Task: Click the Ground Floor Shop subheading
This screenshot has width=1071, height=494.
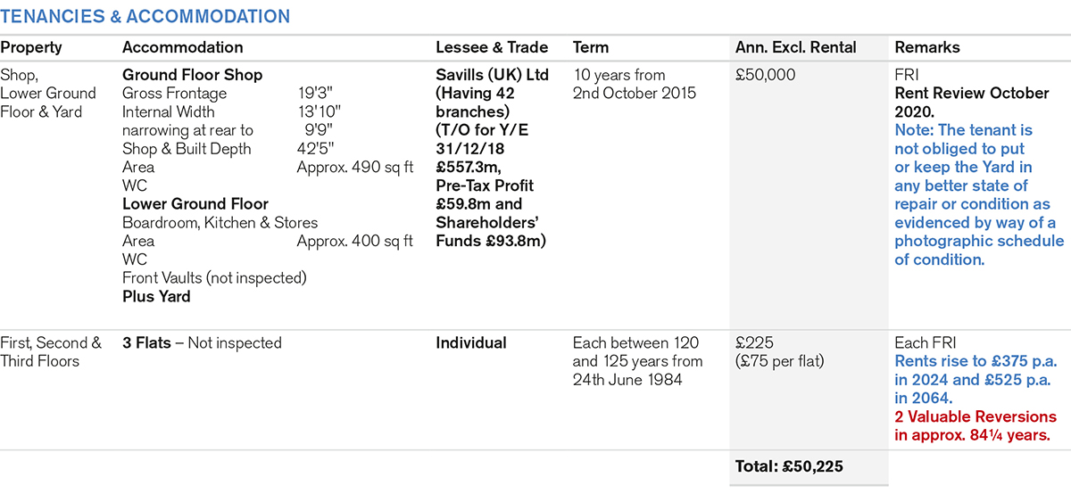Action: [192, 75]
